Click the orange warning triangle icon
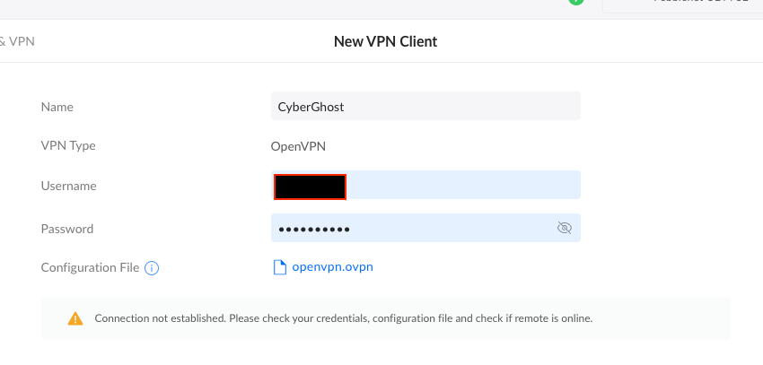The width and height of the screenshot is (763, 365). click(75, 319)
